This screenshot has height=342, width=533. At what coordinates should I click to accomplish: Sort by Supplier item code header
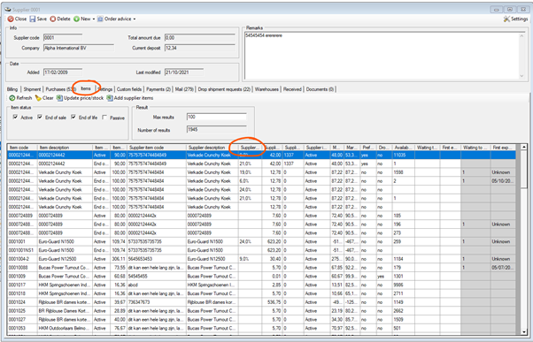(157, 148)
